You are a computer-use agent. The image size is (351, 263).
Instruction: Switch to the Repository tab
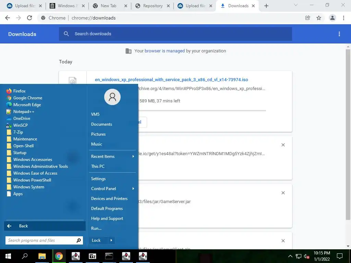[153, 6]
